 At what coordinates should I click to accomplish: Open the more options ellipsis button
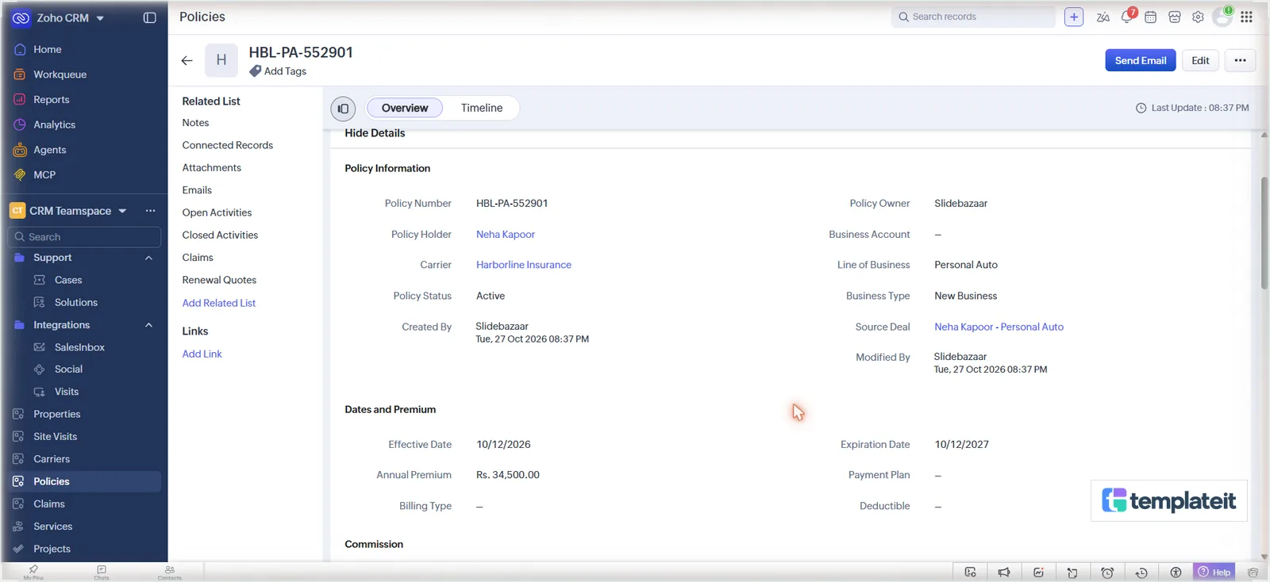pos(1240,60)
